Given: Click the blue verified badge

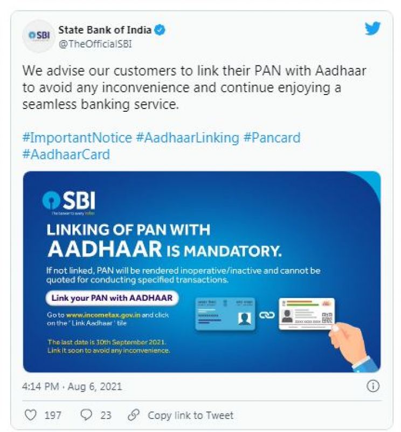Looking at the screenshot, I should coord(160,30).
